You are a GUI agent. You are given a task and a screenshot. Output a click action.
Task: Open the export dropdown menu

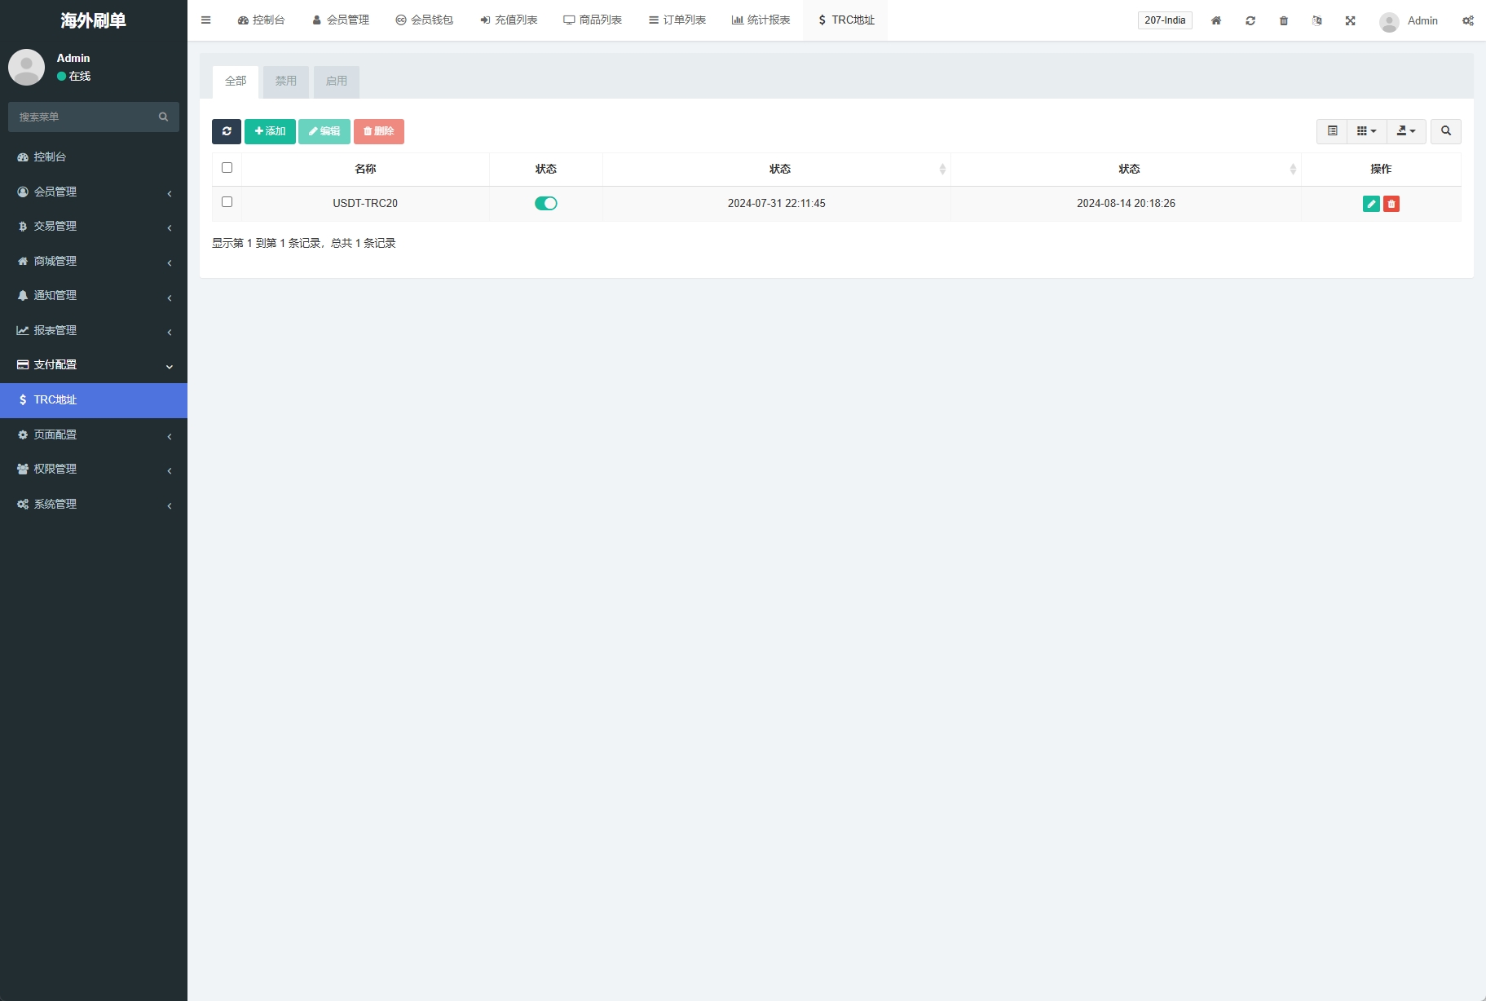(x=1406, y=131)
